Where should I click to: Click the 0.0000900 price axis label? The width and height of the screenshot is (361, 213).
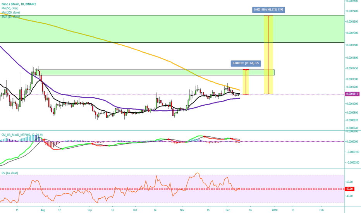click(x=352, y=113)
